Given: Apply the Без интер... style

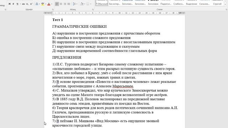Looking at the screenshot, I should pos(115,2).
